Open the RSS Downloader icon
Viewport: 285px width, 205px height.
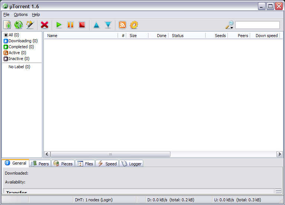tap(122, 25)
